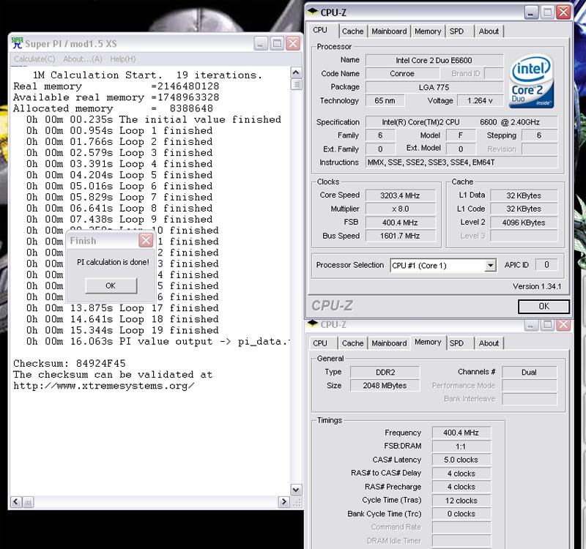Switch to Cache tab in top CPU-Z
586x549 pixels.
(x=353, y=31)
